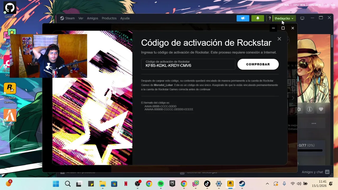Open Settings gear from the taskbar

pos(219,184)
